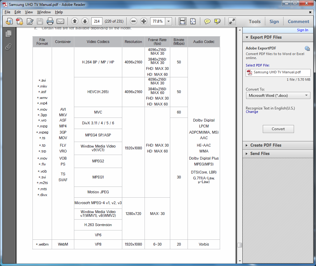This screenshot has height=266, width=316.
Task: Click the Print file icon
Action: tap(50, 21)
